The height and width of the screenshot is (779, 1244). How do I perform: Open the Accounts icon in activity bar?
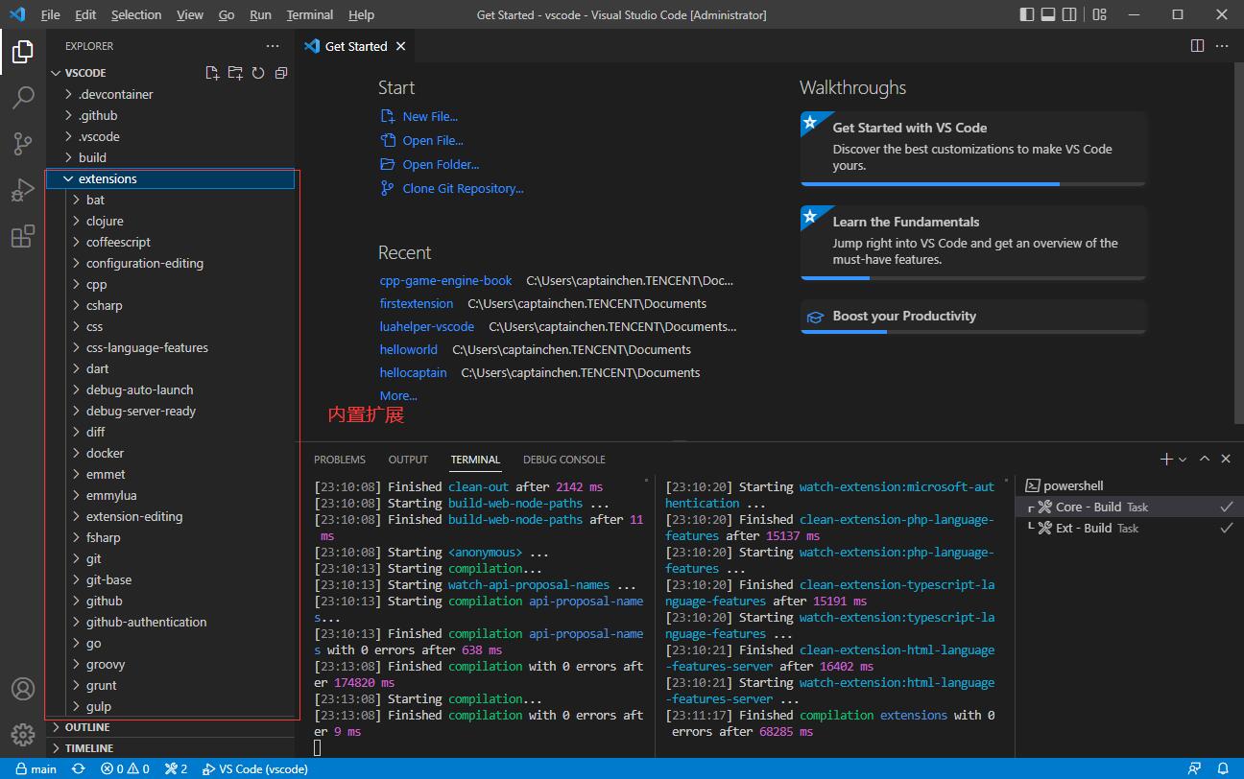click(x=23, y=689)
